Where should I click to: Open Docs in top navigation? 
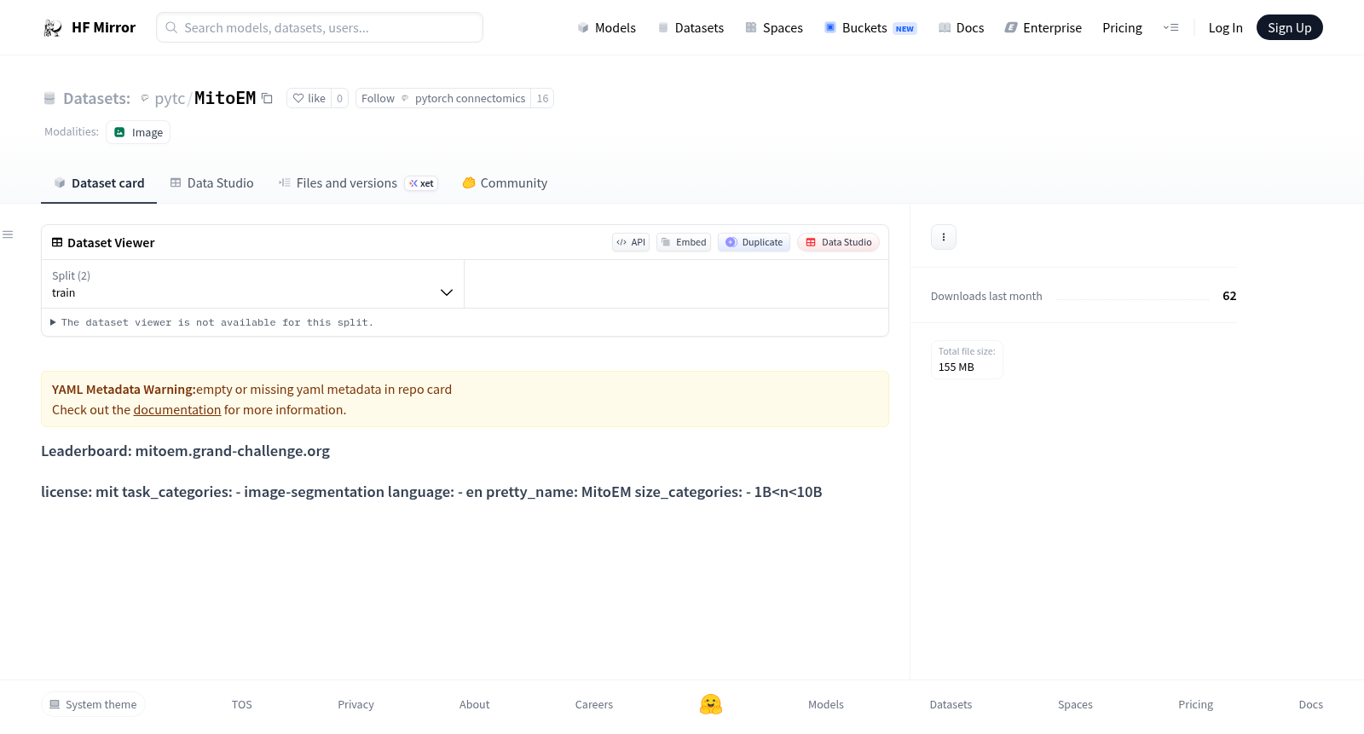point(961,28)
